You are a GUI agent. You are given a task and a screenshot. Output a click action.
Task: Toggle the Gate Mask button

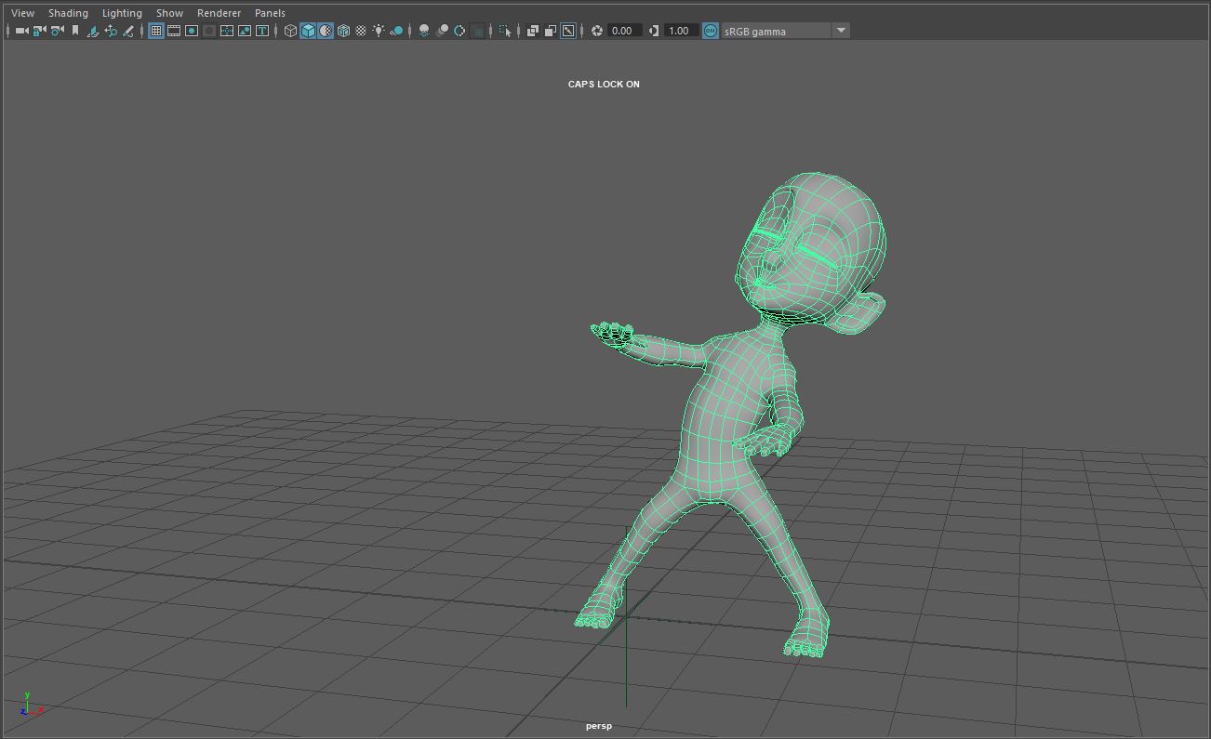[x=209, y=31]
